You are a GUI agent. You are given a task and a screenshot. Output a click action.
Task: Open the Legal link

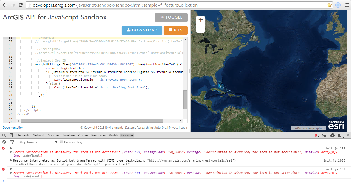(x=184, y=128)
